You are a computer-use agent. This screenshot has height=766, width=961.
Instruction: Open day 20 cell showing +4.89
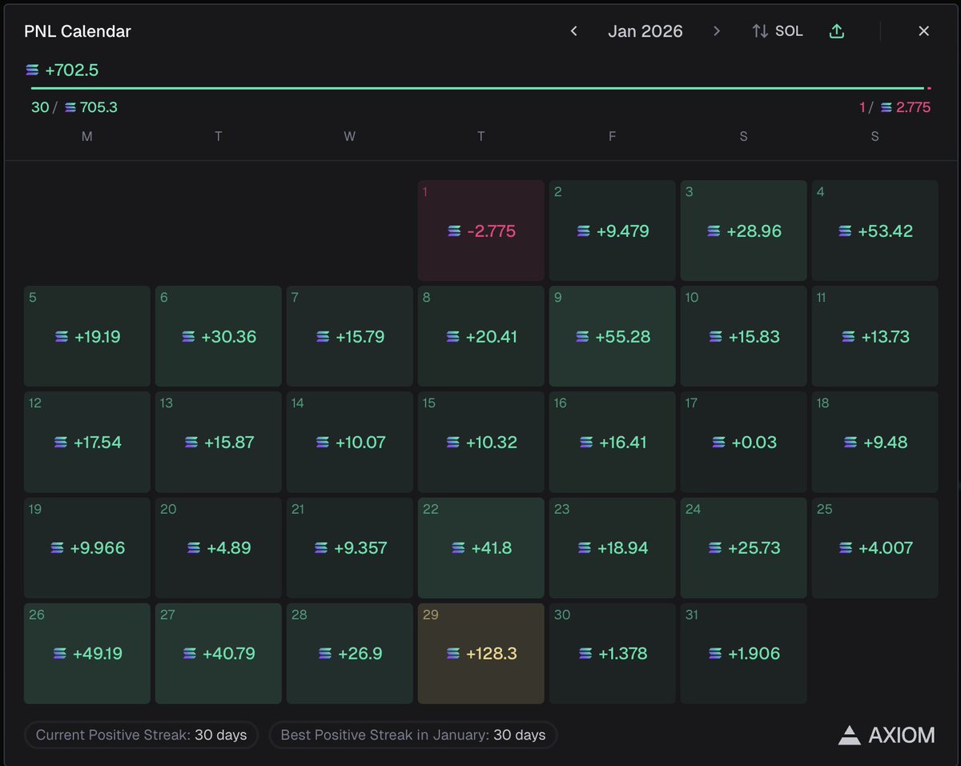coord(219,547)
